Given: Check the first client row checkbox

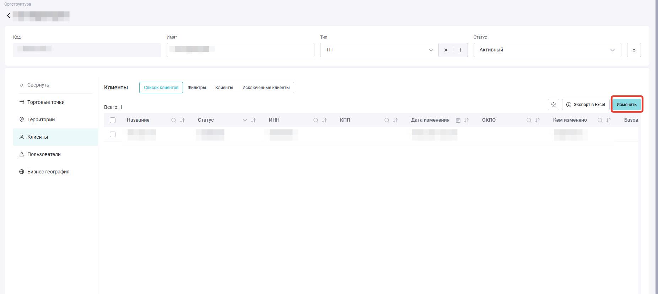Looking at the screenshot, I should pos(113,134).
